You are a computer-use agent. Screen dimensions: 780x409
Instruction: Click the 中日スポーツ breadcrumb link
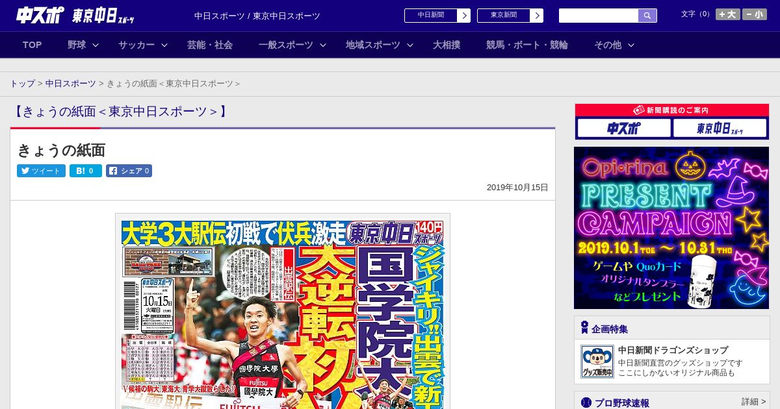click(70, 84)
